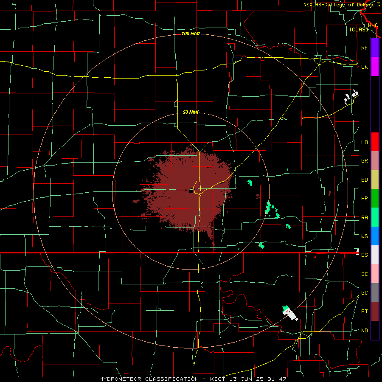Click the "HA" legend label text

[x=364, y=142]
